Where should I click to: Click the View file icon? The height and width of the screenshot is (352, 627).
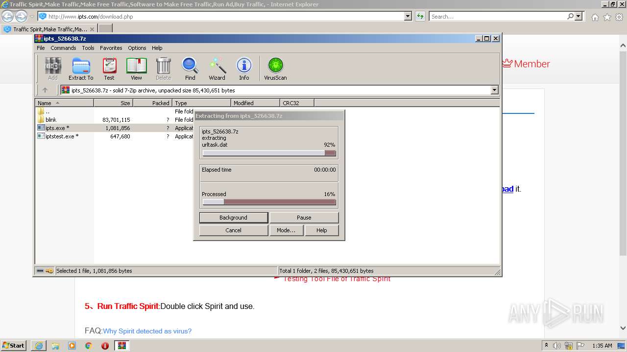click(136, 68)
